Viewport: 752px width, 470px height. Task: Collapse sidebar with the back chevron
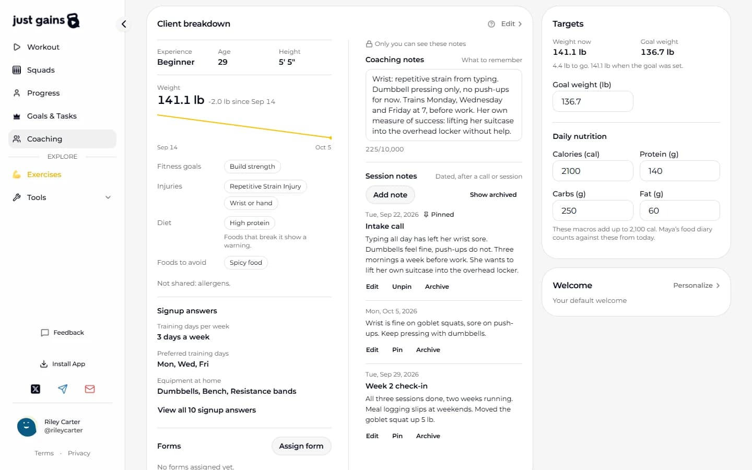pos(124,24)
